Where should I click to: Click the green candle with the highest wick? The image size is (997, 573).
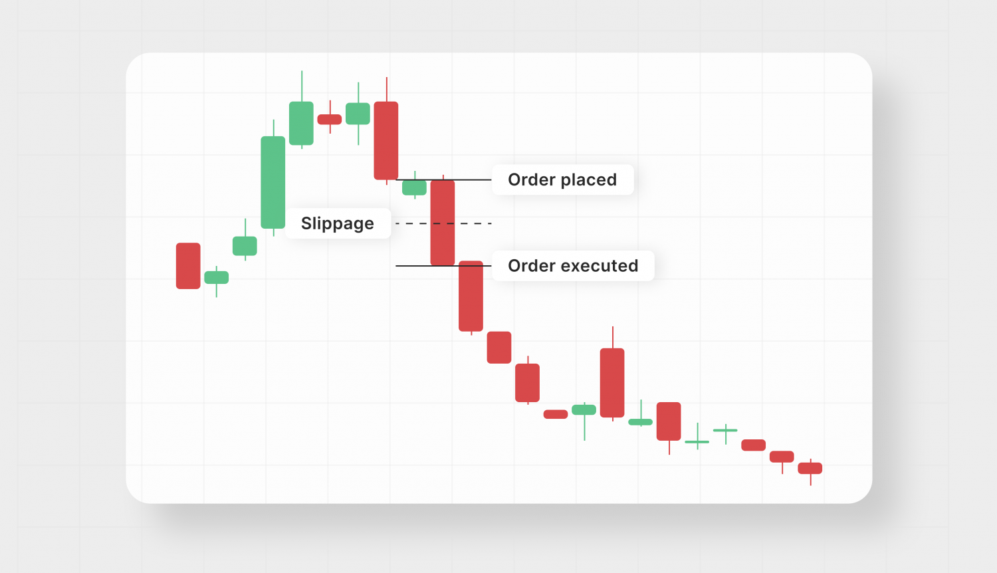pos(302,123)
